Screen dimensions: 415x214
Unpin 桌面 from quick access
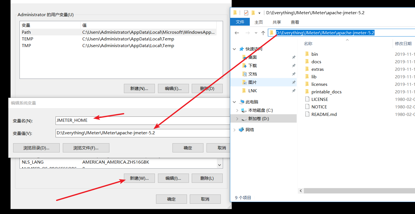(294, 57)
